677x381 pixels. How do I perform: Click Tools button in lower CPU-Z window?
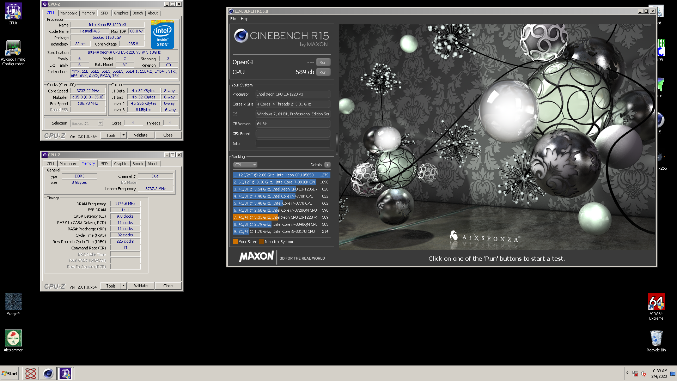pos(111,286)
